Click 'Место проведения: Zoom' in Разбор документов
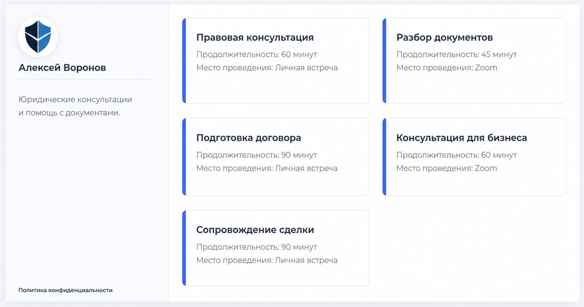 click(447, 68)
